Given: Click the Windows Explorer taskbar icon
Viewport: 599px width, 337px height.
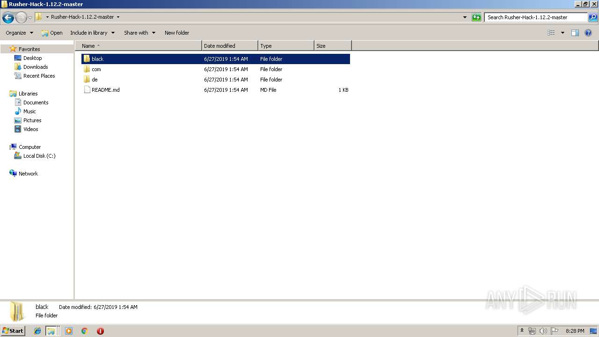Looking at the screenshot, I should (x=51, y=331).
